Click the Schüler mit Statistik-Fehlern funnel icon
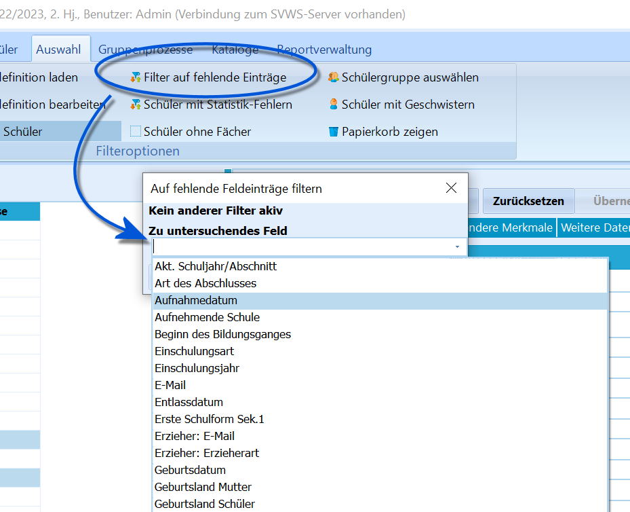This screenshot has width=630, height=512. point(136,105)
